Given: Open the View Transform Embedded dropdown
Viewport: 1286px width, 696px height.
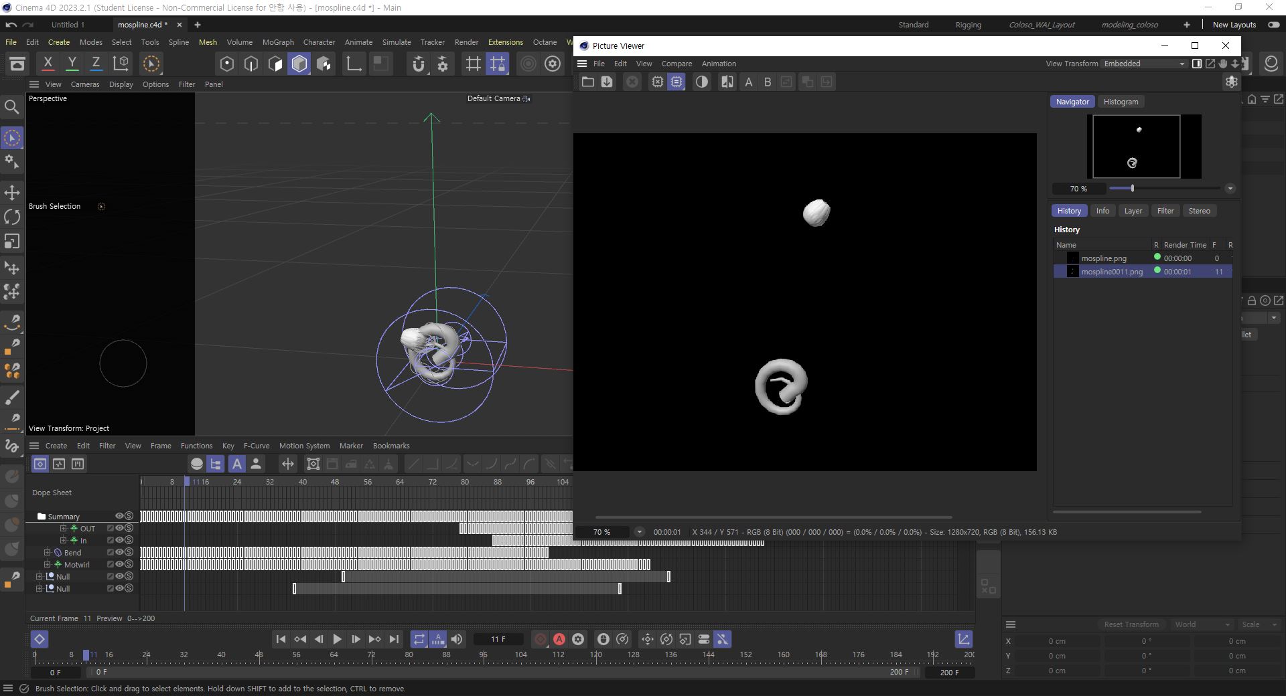Looking at the screenshot, I should [1144, 64].
